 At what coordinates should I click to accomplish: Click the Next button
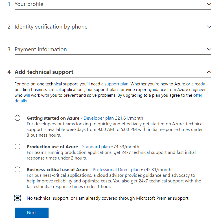(x=32, y=213)
